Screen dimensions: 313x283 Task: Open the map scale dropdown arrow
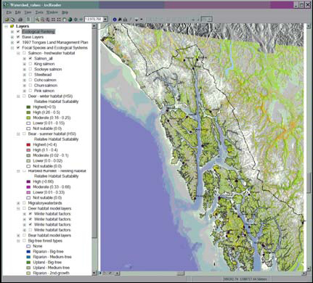pos(105,20)
